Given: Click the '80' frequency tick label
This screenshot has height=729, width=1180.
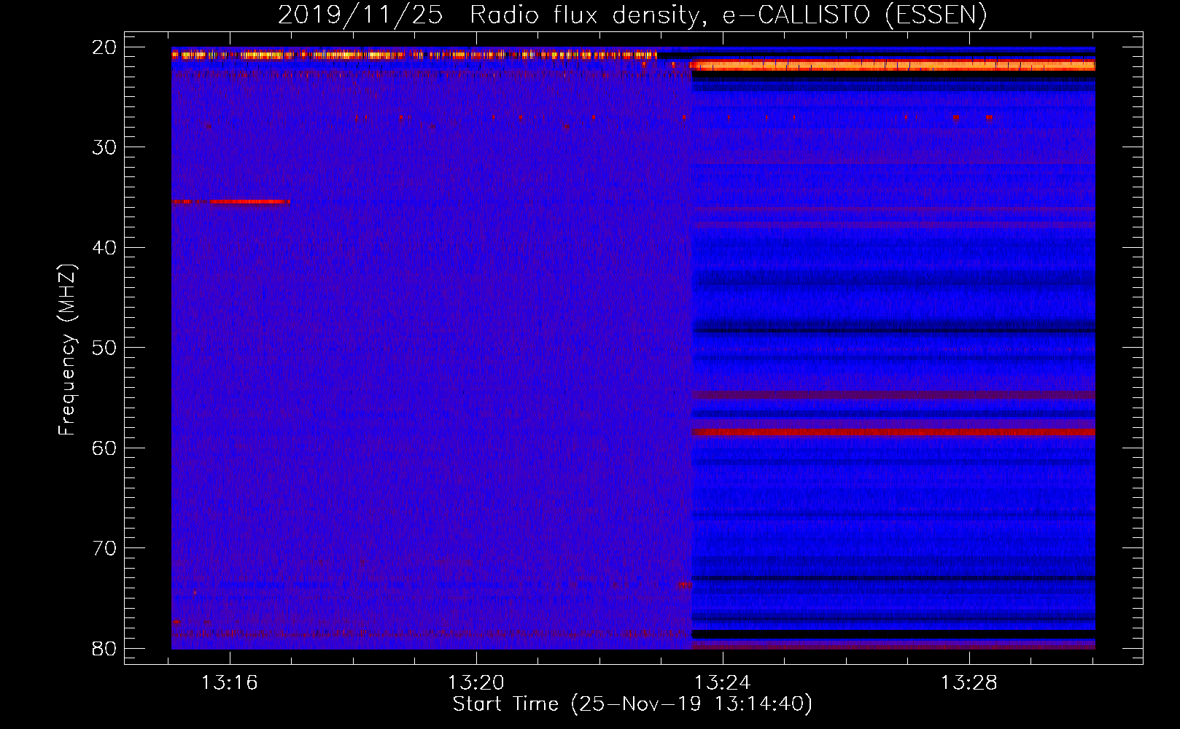Looking at the screenshot, I should point(105,648).
